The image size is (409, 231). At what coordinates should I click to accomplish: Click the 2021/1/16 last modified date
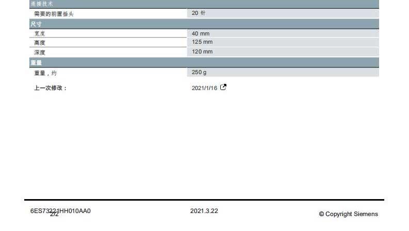tap(204, 88)
